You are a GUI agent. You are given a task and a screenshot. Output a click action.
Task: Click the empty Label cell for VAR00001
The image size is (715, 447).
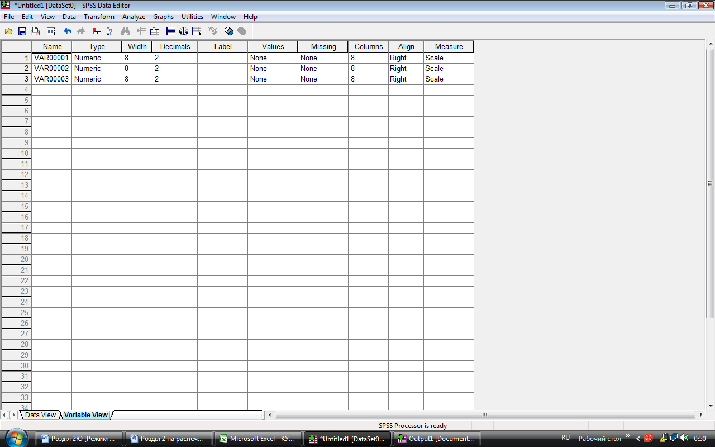222,58
